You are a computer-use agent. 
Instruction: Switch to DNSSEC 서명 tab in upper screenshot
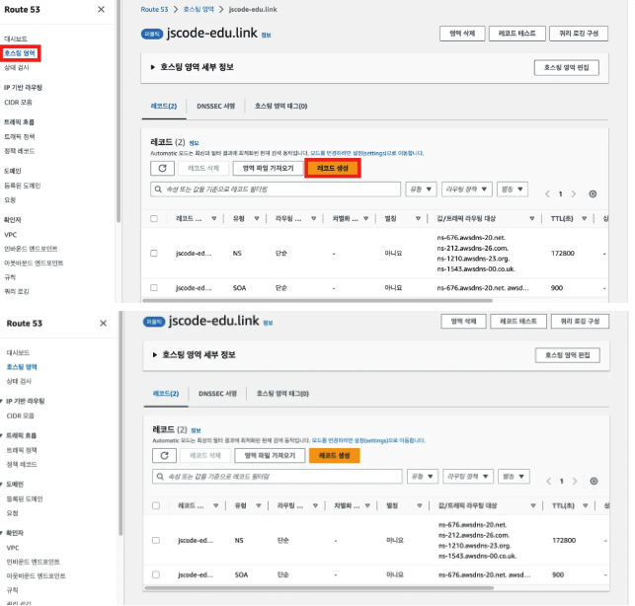216,106
